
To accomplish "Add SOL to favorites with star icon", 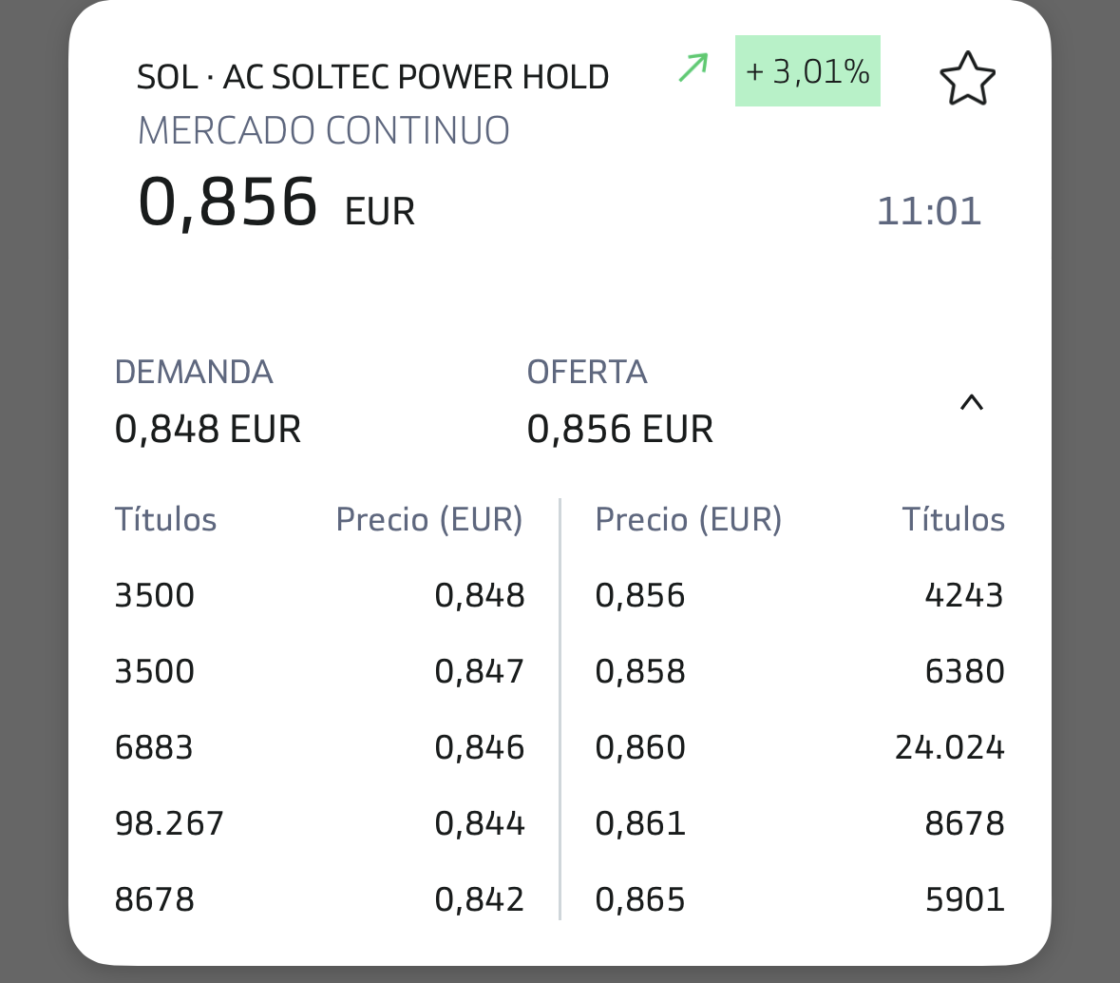I will pyautogui.click(x=967, y=79).
